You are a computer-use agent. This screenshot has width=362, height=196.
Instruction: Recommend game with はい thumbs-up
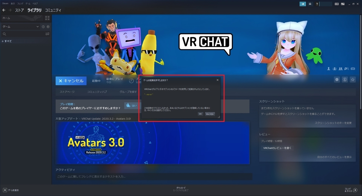pos(131,106)
